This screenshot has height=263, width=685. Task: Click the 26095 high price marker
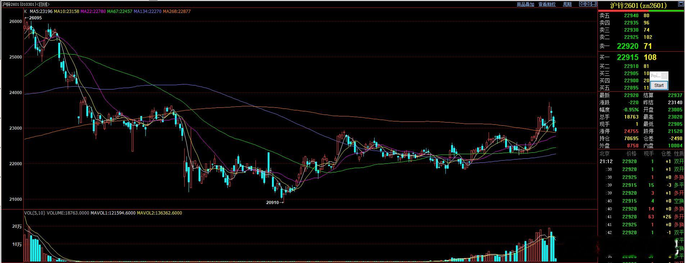33,18
